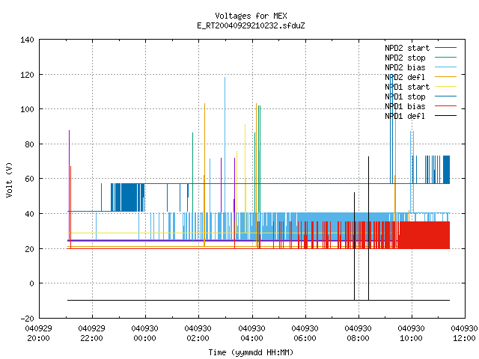Click the red NPD1 bias legend line
Image resolution: width=479 pixels, height=359 pixels.
(445, 106)
